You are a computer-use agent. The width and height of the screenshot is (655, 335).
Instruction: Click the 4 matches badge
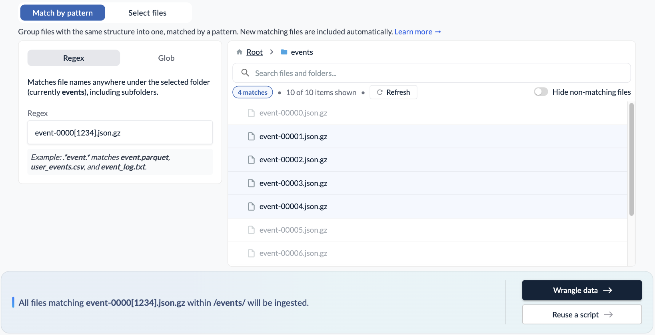tap(253, 92)
